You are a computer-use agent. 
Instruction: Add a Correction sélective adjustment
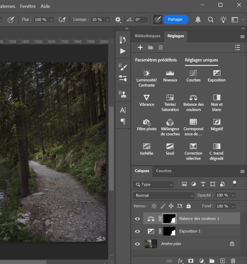click(x=193, y=152)
